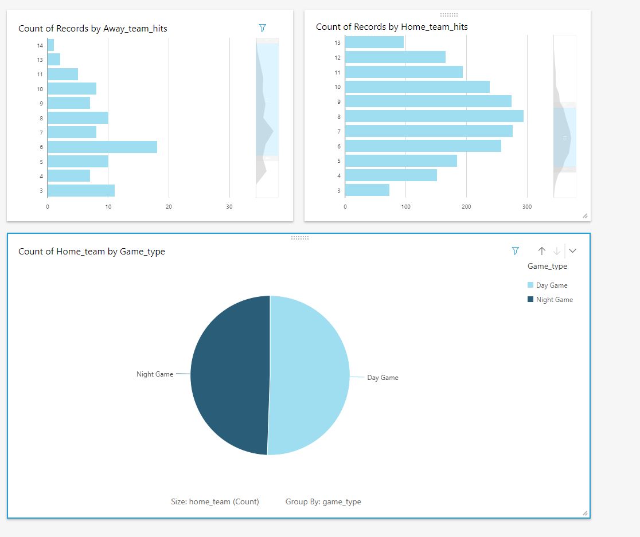This screenshot has height=537, width=640.
Task: Click resize grip of Home_team_hits chart
Action: tap(585, 215)
